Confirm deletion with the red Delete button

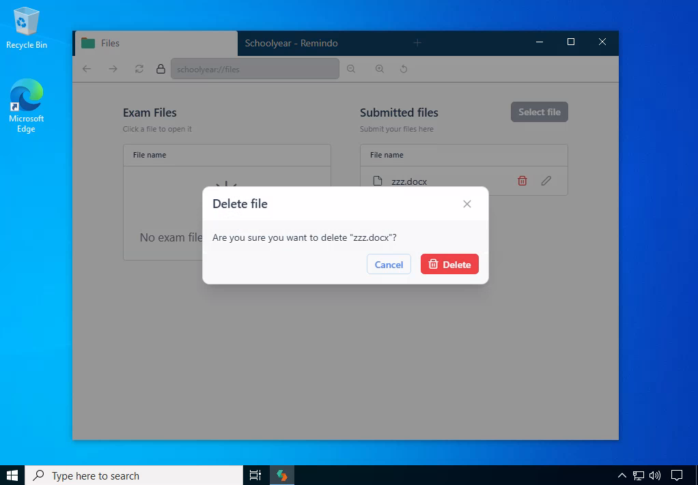[449, 265]
